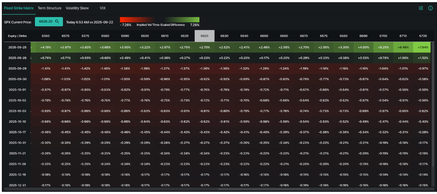This screenshot has width=437, height=194.
Task: Click the Implied Vol color gradient legend
Action: point(159,20)
